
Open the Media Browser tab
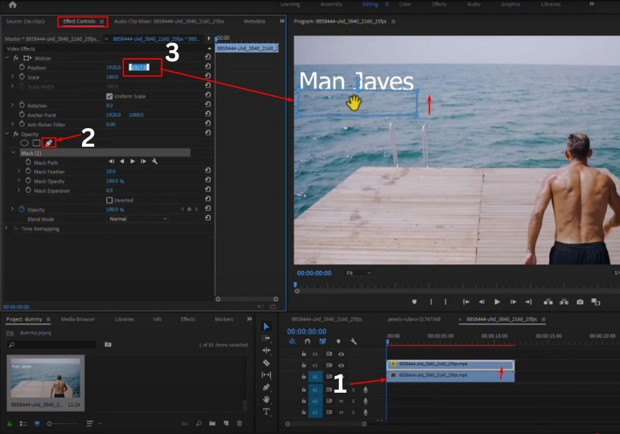78,319
